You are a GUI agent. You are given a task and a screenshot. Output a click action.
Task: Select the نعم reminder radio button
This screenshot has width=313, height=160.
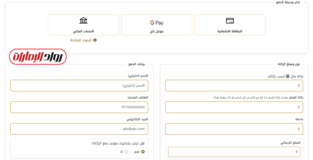pos(143,151)
